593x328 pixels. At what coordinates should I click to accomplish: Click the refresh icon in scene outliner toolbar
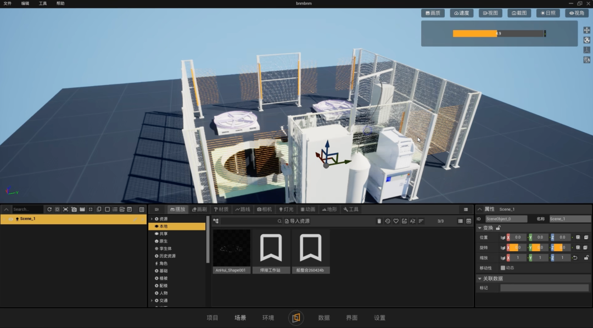[x=49, y=210]
